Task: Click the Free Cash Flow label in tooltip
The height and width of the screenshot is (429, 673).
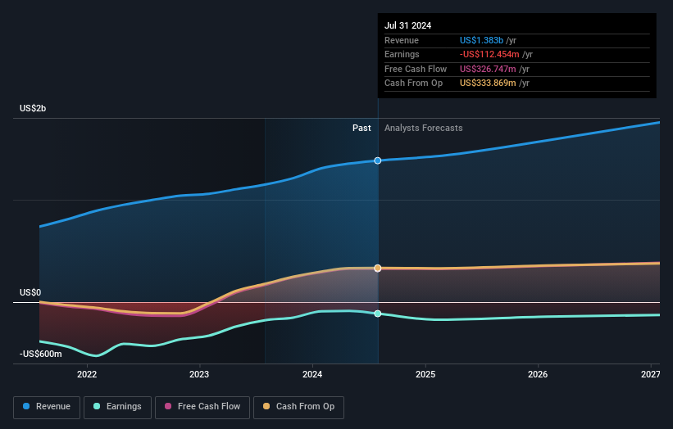Action: click(x=416, y=69)
